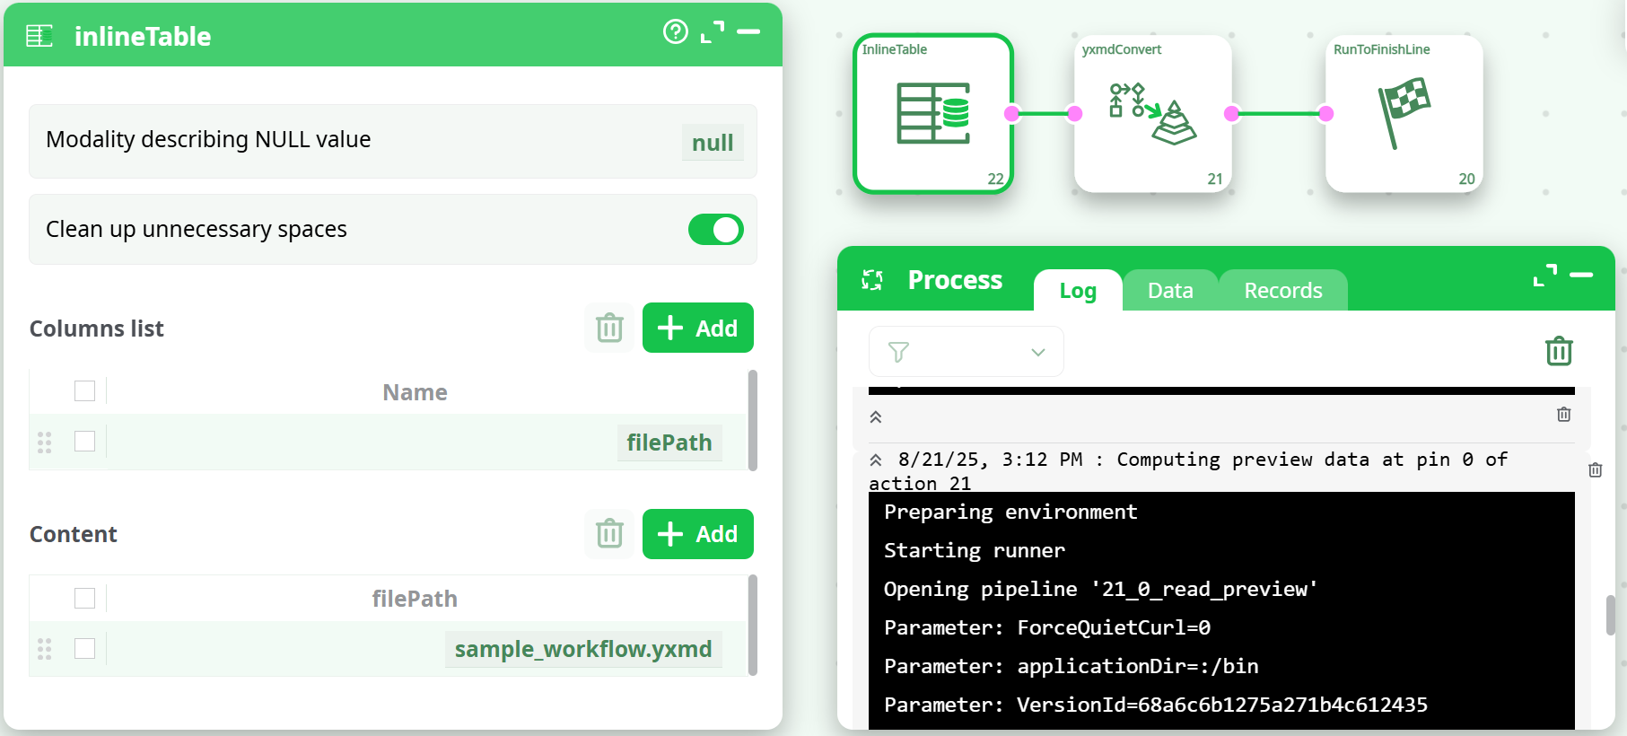The height and width of the screenshot is (736, 1627).
Task: Expand the inlineTable panel to full size
Action: click(713, 32)
